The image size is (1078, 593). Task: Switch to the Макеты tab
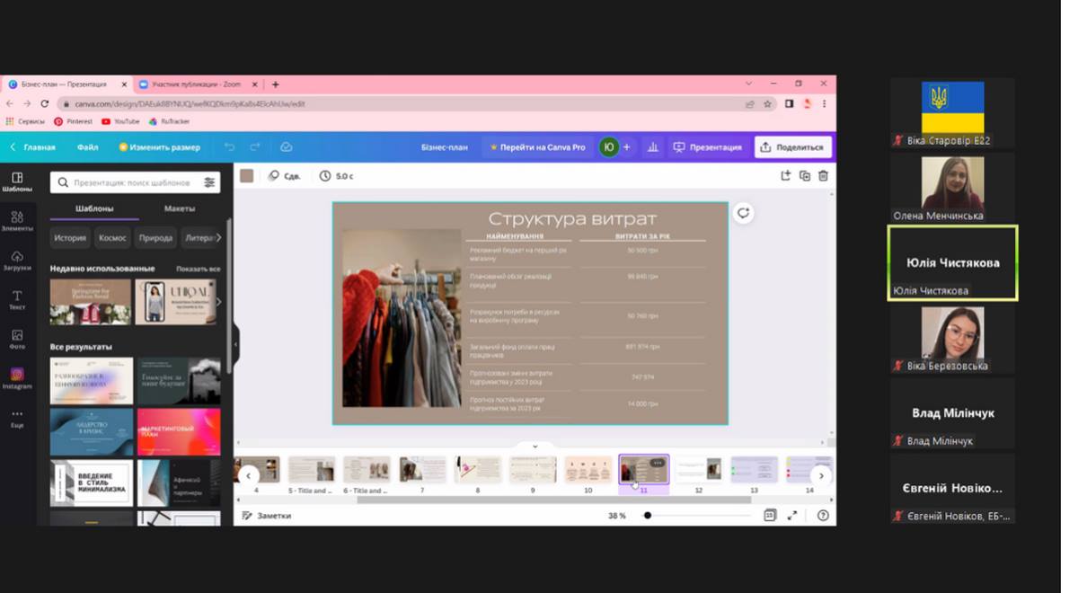click(x=180, y=208)
